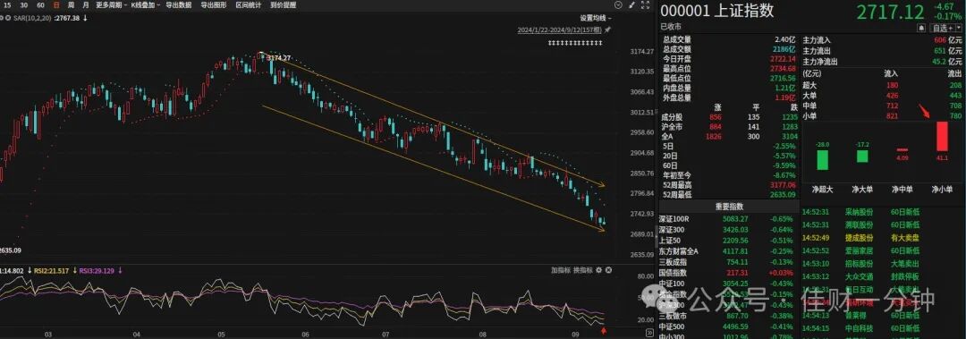
Task: Click the double-arrow icon at chart bottom-right
Action: [650, 333]
